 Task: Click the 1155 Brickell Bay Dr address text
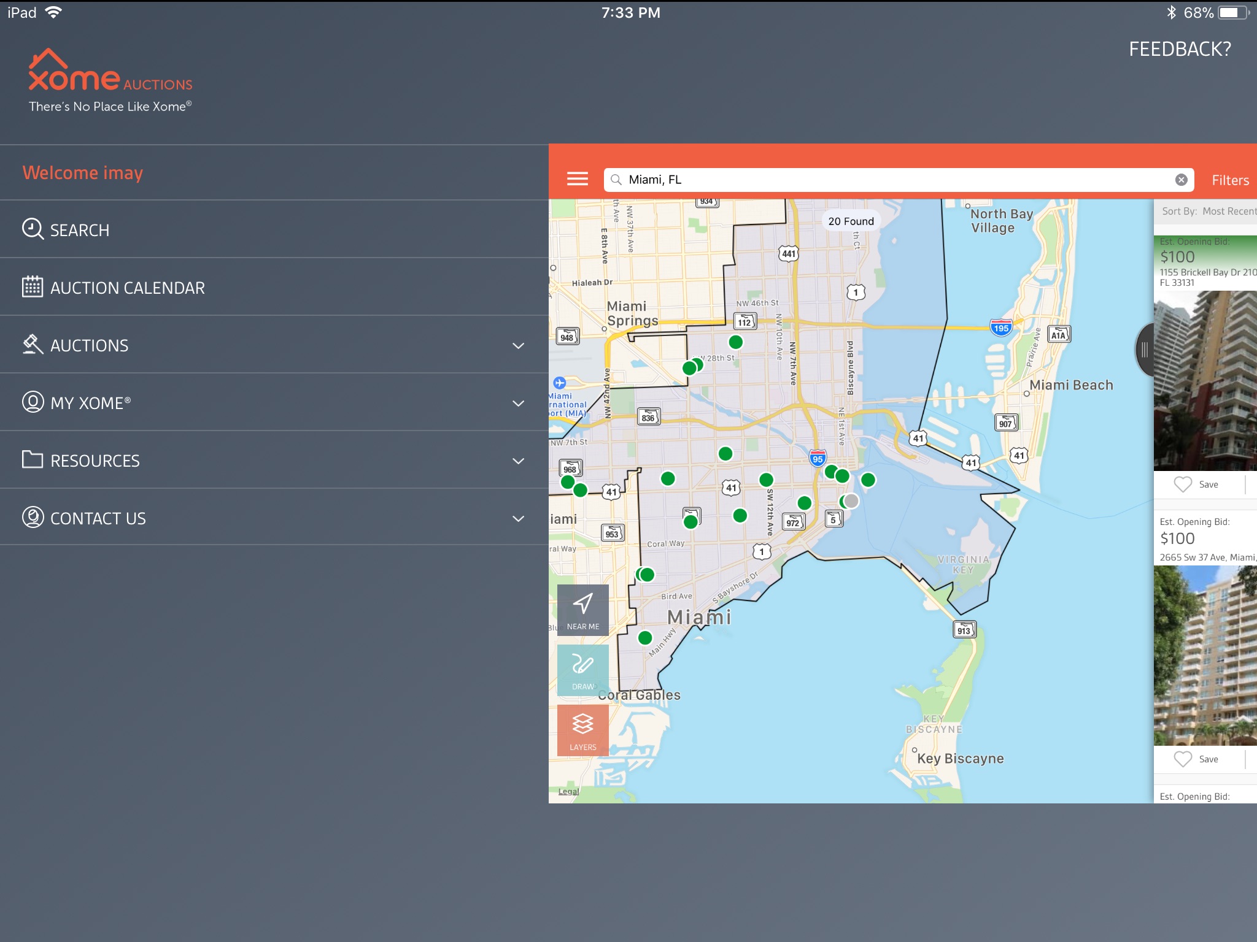[x=1208, y=277]
